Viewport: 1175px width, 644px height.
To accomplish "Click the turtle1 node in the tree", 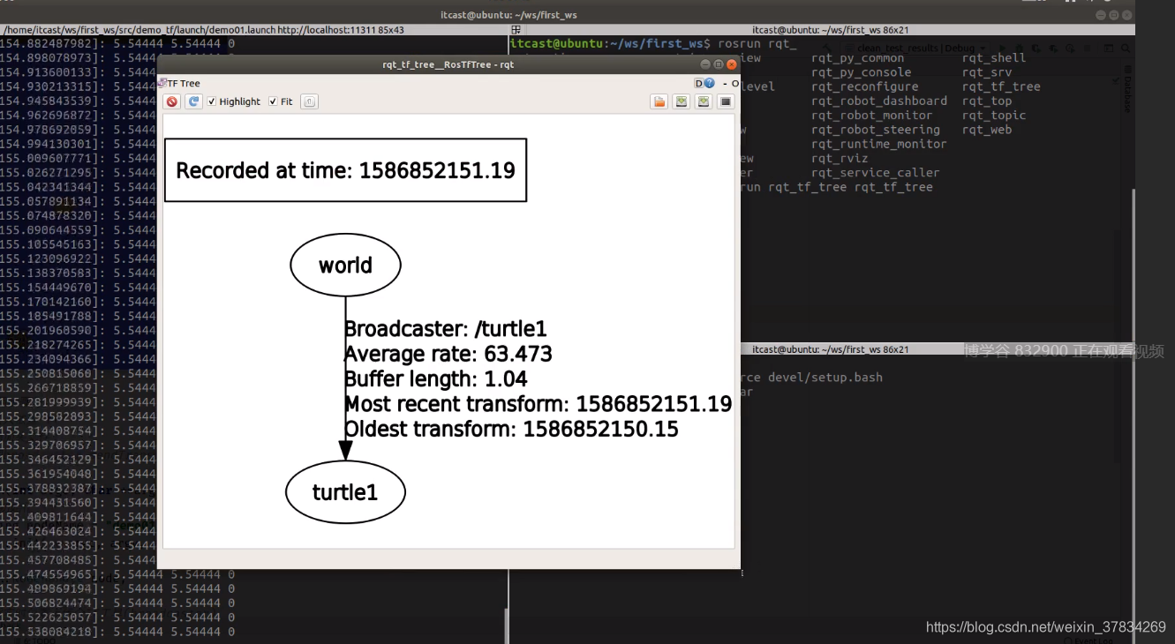I will tap(345, 492).
